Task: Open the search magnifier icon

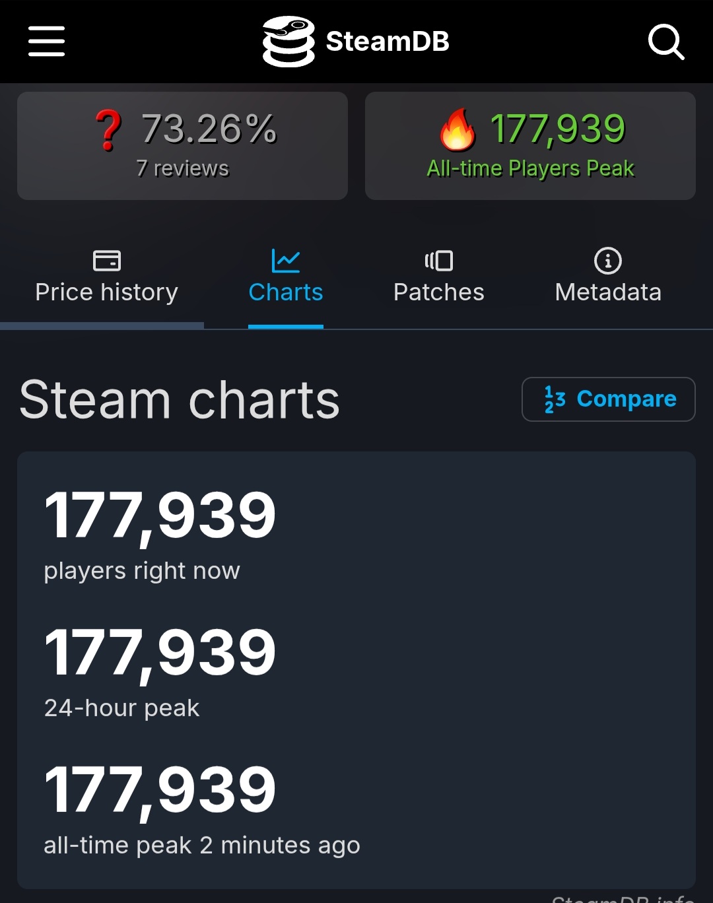Action: (665, 42)
